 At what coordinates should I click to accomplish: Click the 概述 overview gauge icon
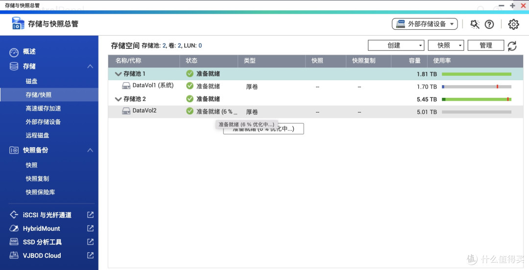pyautogui.click(x=14, y=52)
